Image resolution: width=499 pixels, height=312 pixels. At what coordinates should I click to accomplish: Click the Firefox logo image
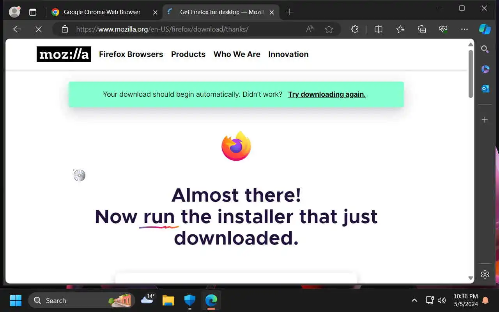[x=236, y=146]
